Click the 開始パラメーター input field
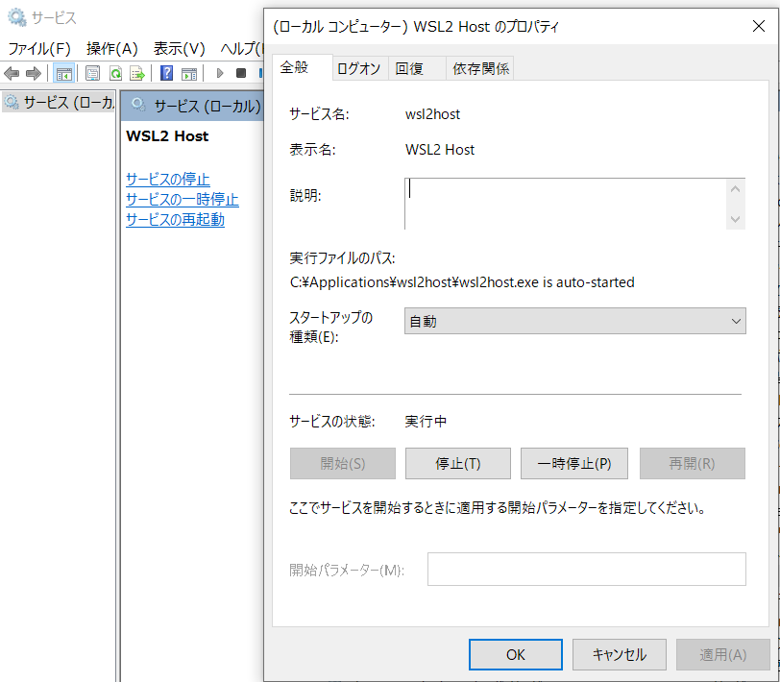 point(587,569)
